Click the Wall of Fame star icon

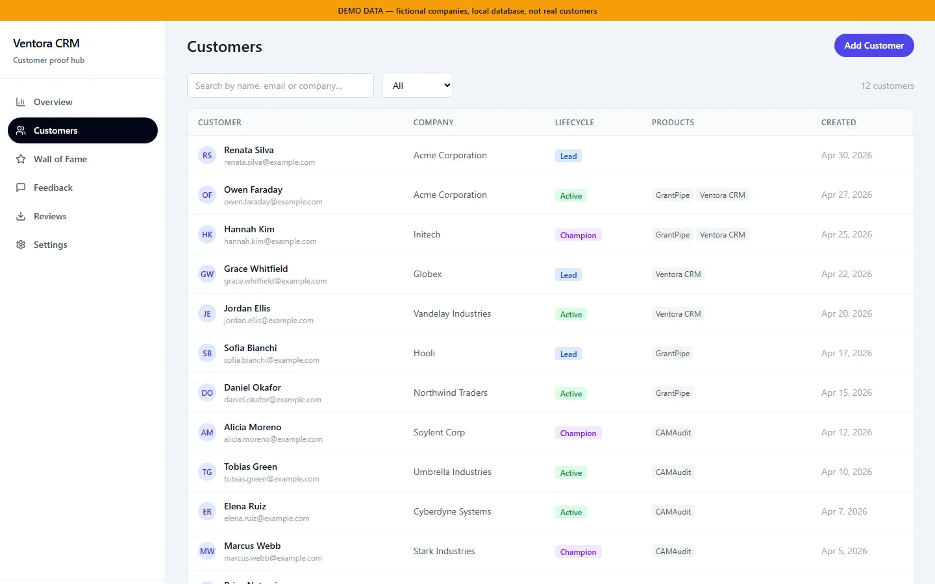coord(21,159)
